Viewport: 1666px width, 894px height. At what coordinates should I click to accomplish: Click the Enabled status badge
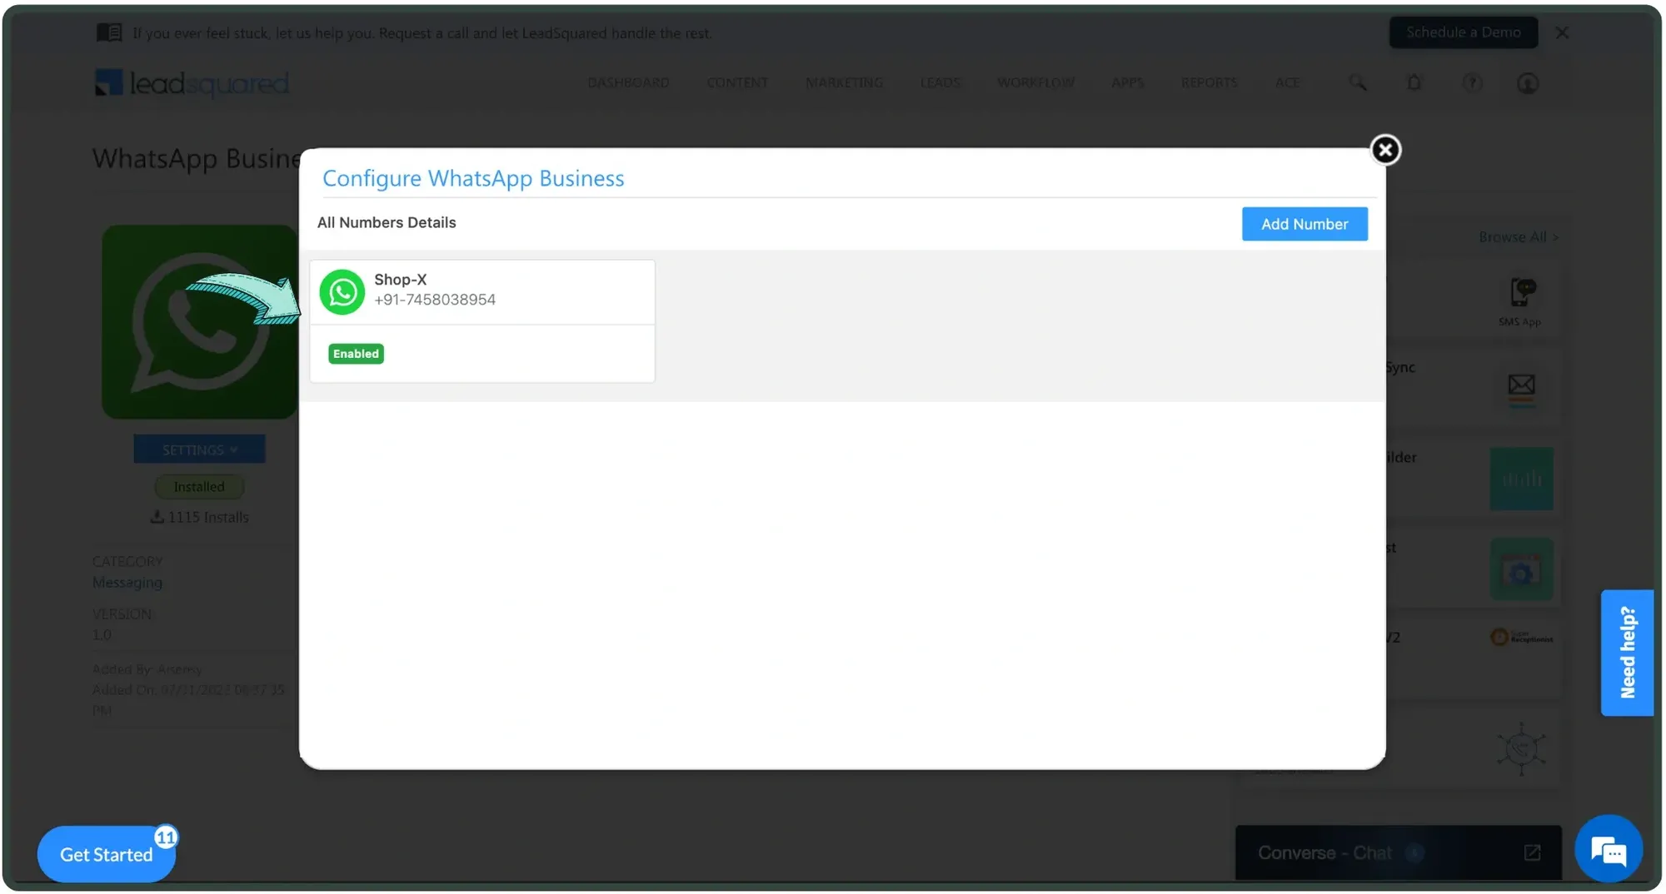pos(356,354)
